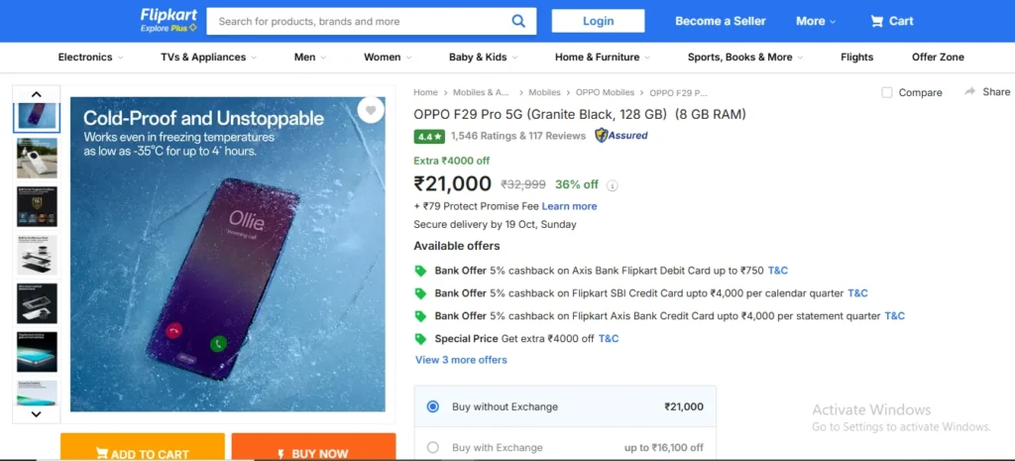The image size is (1015, 461).
Task: Select Buy without Exchange option
Action: coord(432,406)
